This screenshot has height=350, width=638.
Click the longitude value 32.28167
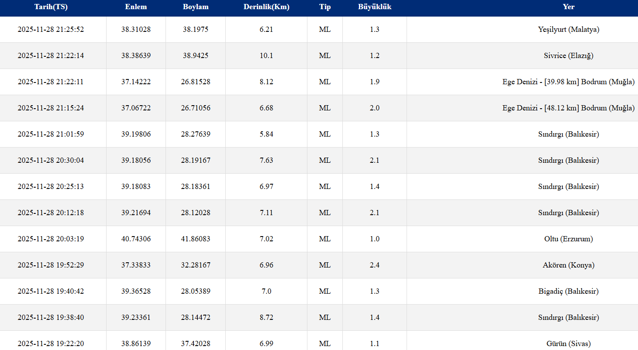(196, 265)
